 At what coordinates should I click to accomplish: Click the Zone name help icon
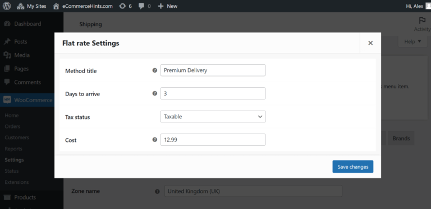point(157,192)
